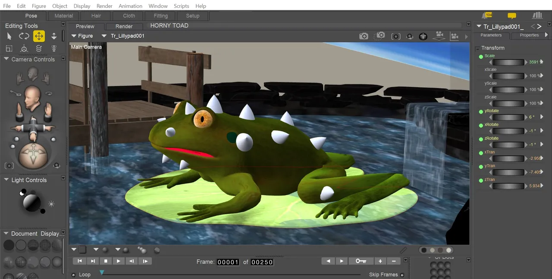Viewport: 552px width, 279px height.
Task: Click the Edit Keyframes key button
Action: point(361,261)
